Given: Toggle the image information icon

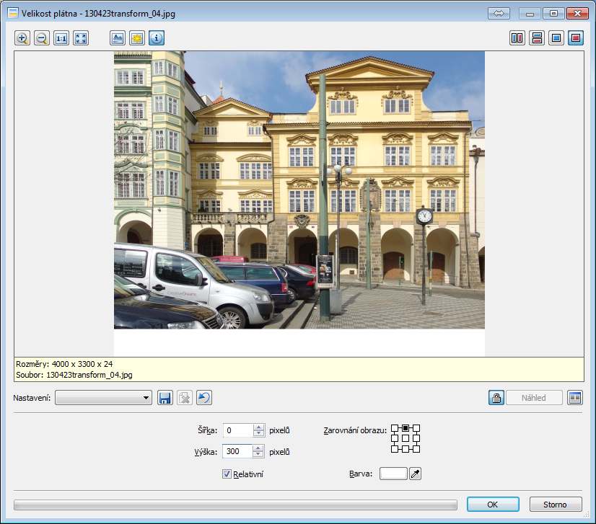Looking at the screenshot, I should click(157, 39).
